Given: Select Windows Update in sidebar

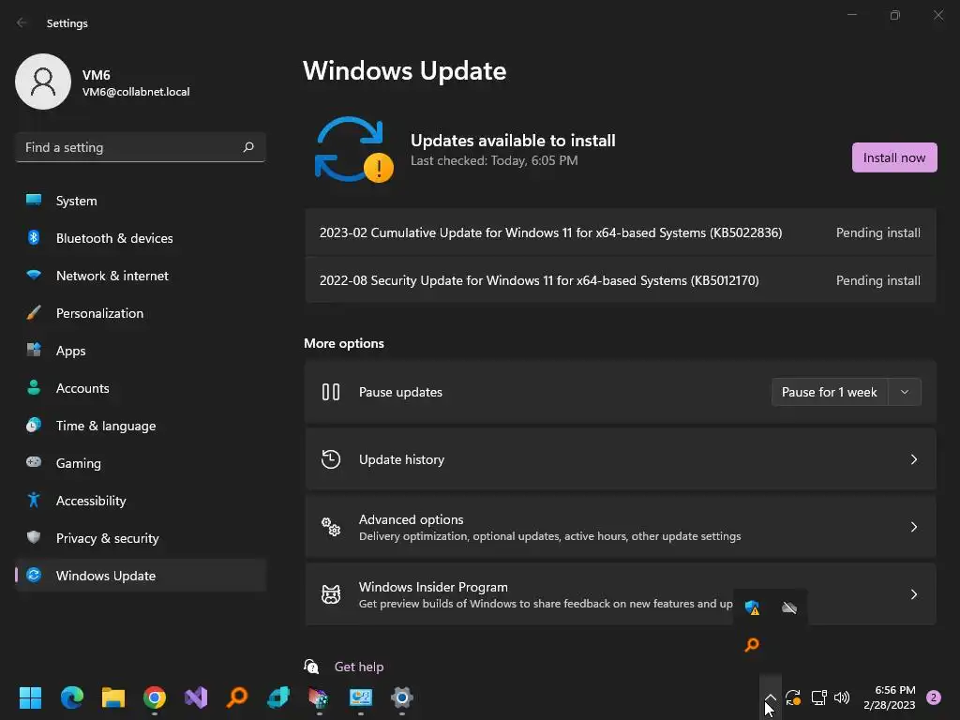Looking at the screenshot, I should (x=141, y=576).
